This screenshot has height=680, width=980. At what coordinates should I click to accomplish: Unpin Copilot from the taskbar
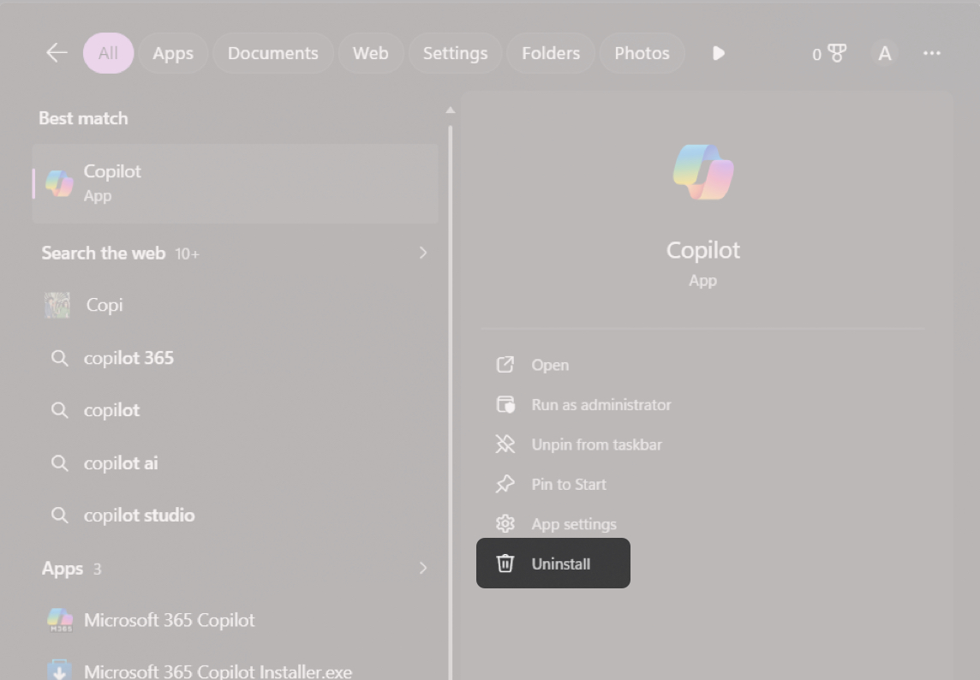(597, 444)
